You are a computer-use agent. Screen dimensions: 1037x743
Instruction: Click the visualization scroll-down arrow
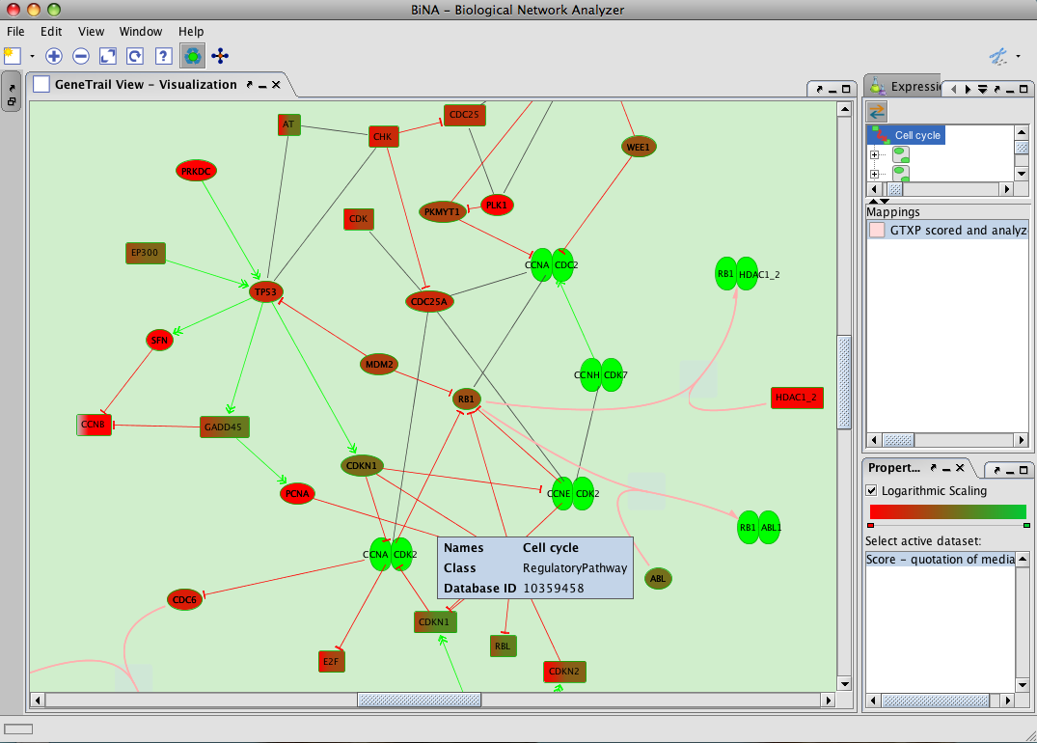(x=844, y=684)
